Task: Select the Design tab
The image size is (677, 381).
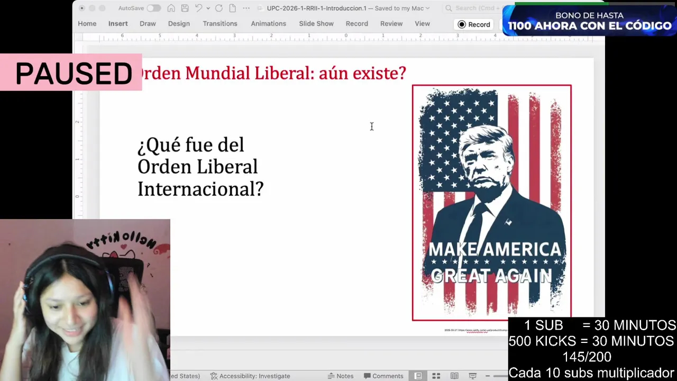Action: point(179,24)
